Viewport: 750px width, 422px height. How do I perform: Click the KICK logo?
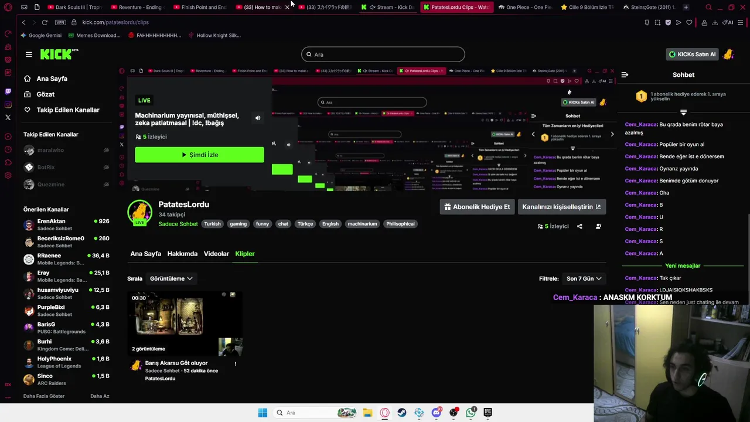point(59,54)
